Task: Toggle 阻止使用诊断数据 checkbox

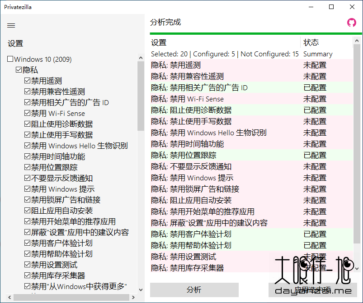Action: point(27,124)
